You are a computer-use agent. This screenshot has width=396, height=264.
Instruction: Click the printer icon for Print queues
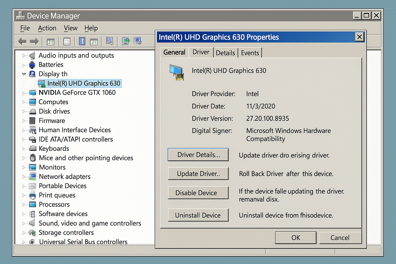pyautogui.click(x=32, y=195)
